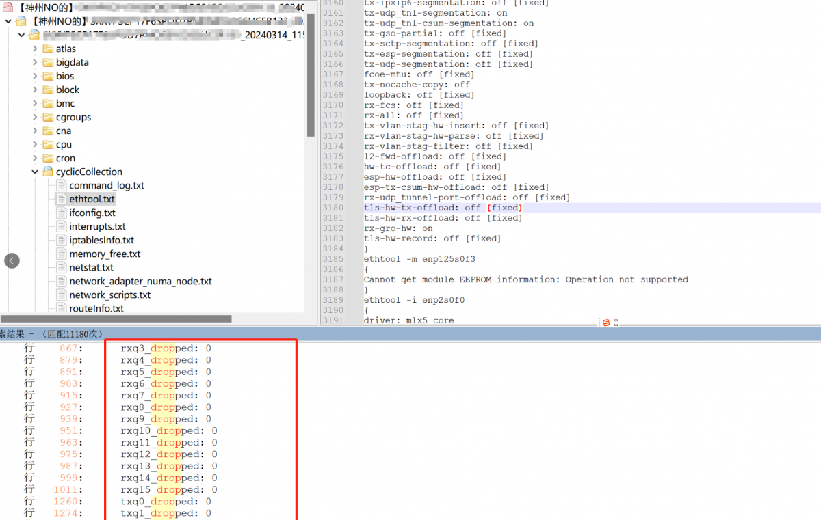Viewport: 821px width, 520px height.
Task: Click the tree panel horizontal scrollbar
Action: point(116,318)
